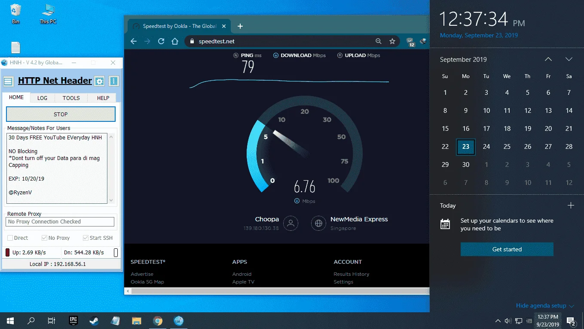The height and width of the screenshot is (329, 584).
Task: Open the zoom magnifier in address bar
Action: (x=379, y=41)
